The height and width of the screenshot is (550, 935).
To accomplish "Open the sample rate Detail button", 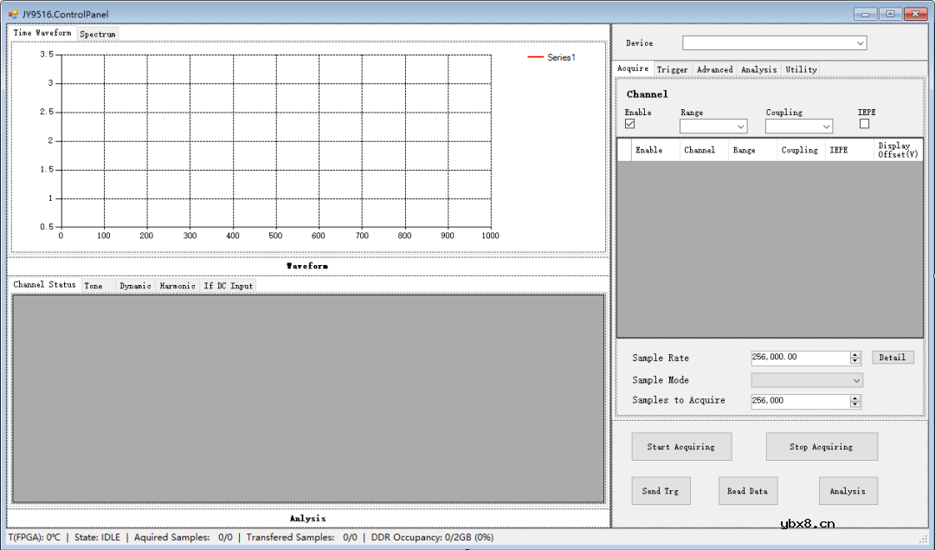I will click(892, 357).
